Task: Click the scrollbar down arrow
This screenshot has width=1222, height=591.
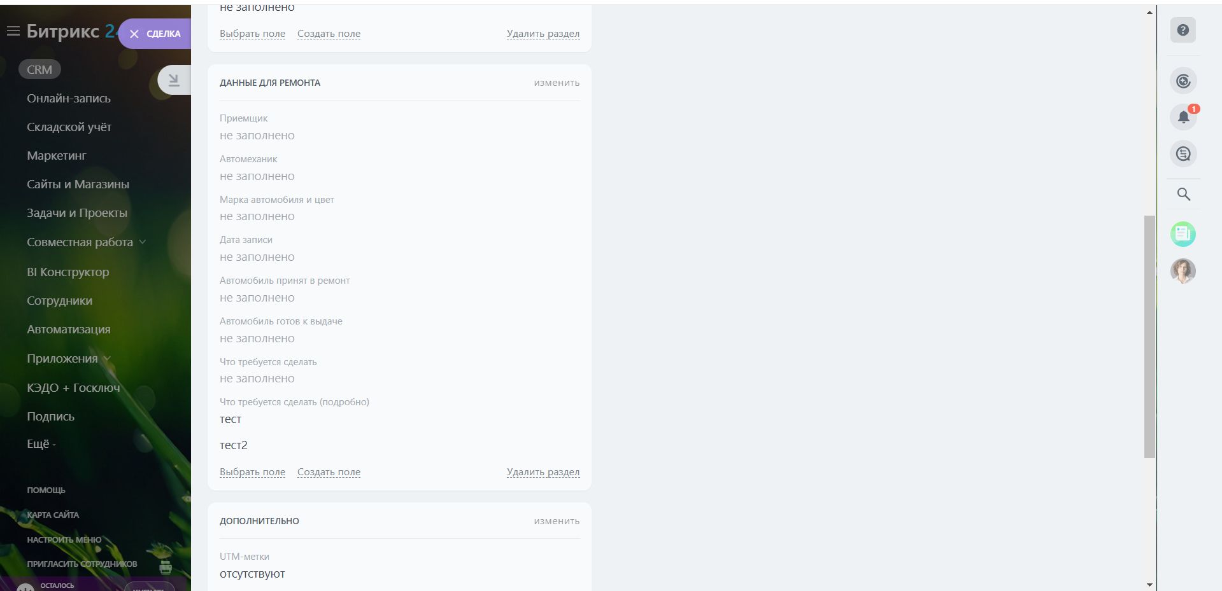Action: pyautogui.click(x=1149, y=585)
